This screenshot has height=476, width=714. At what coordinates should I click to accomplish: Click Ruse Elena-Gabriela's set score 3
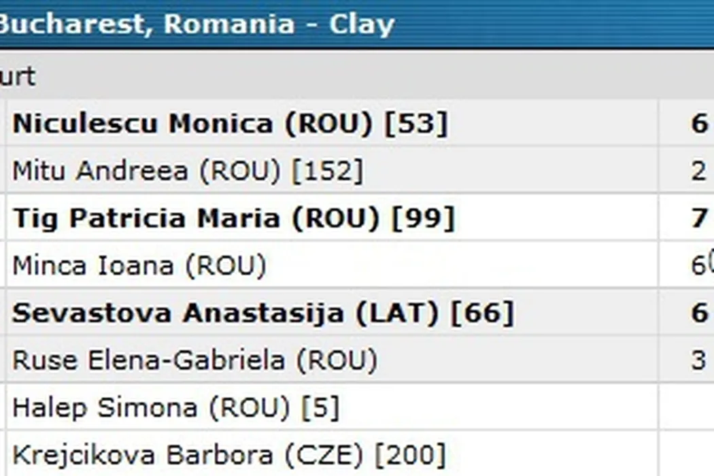[x=699, y=360]
